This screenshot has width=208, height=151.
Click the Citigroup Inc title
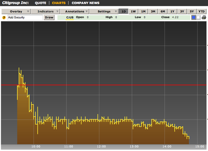click(x=15, y=3)
